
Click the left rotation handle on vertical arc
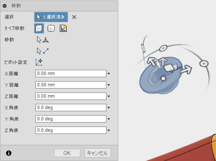[143, 48]
